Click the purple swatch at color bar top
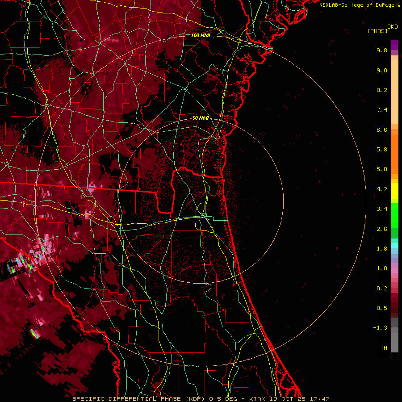This screenshot has width=402, height=402. 394,45
